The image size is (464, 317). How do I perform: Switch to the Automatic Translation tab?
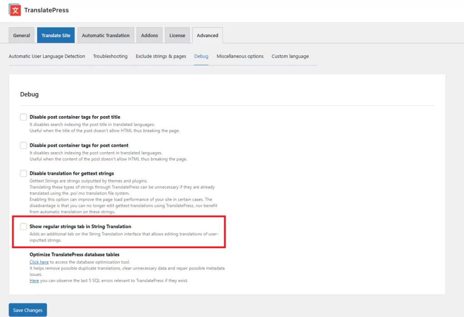106,35
